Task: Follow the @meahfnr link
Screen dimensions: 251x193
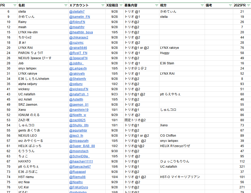Action: [77, 27]
